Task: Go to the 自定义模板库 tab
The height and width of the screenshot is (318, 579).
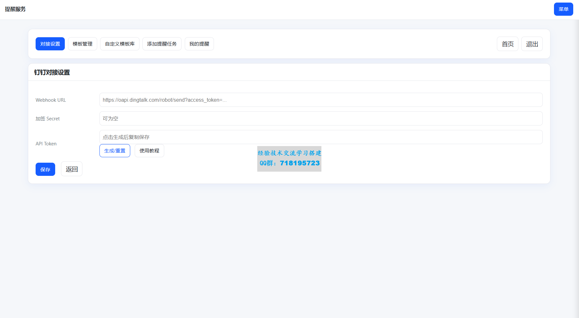Action: pyautogui.click(x=120, y=44)
